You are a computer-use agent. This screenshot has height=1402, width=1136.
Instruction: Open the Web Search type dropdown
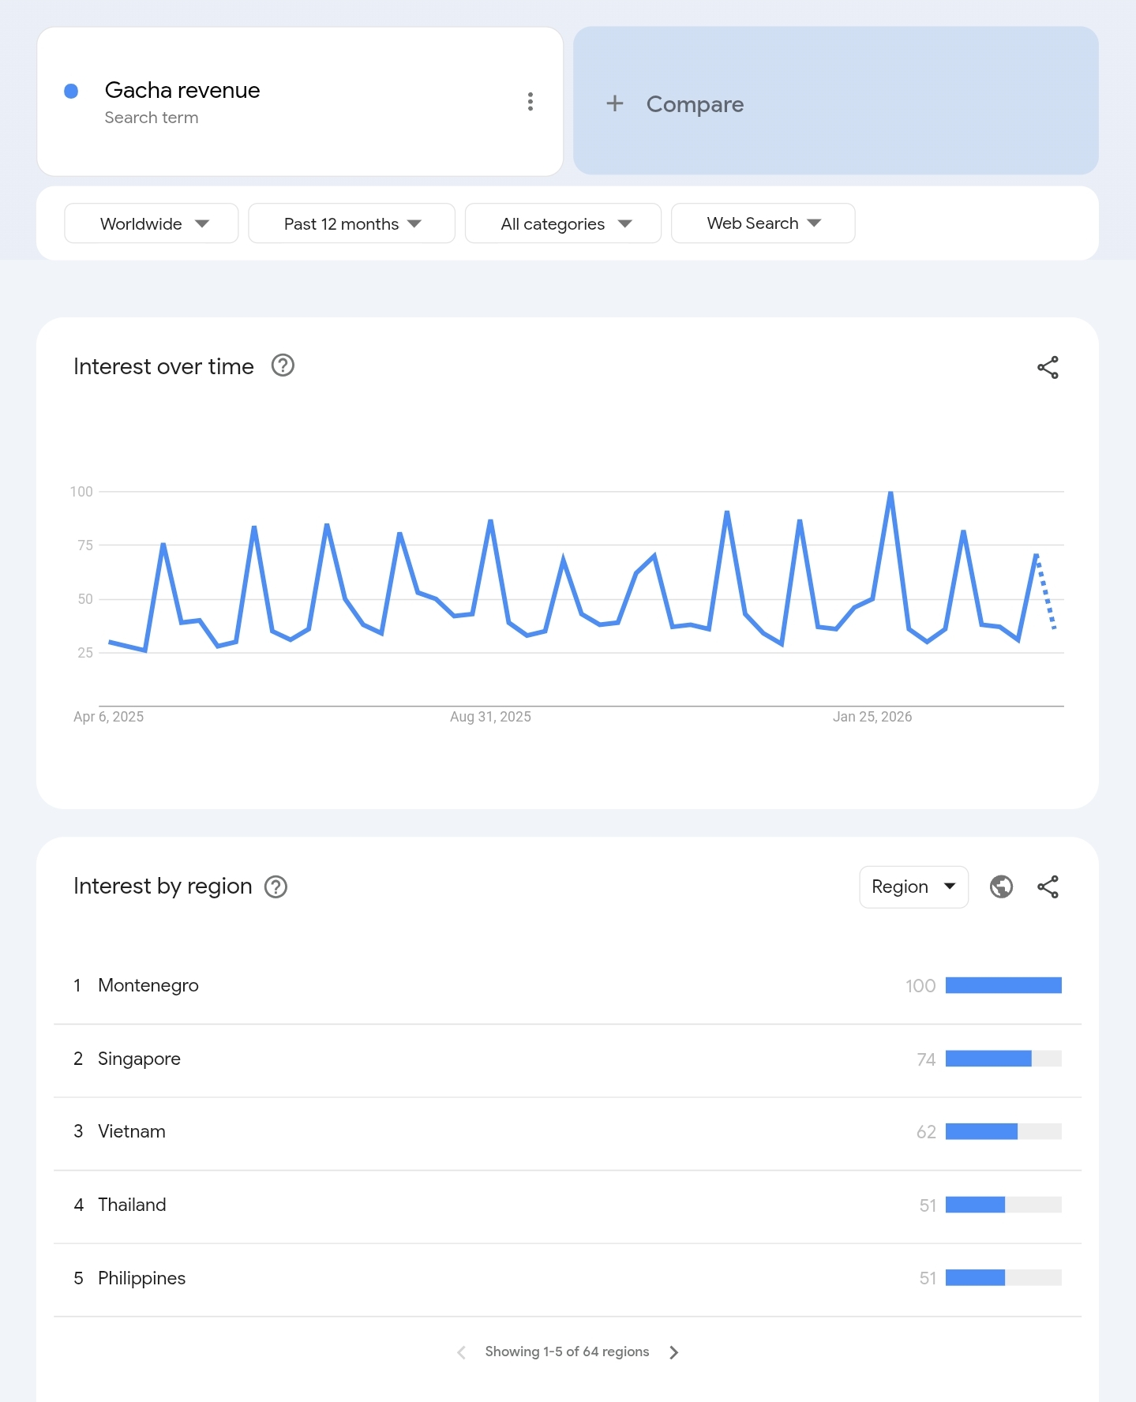coord(763,223)
